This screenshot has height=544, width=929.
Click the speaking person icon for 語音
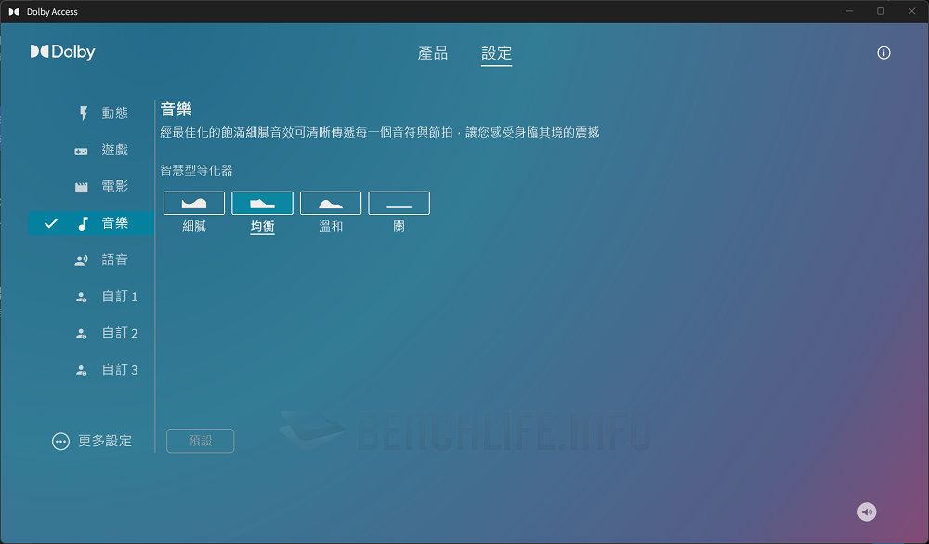tap(81, 259)
